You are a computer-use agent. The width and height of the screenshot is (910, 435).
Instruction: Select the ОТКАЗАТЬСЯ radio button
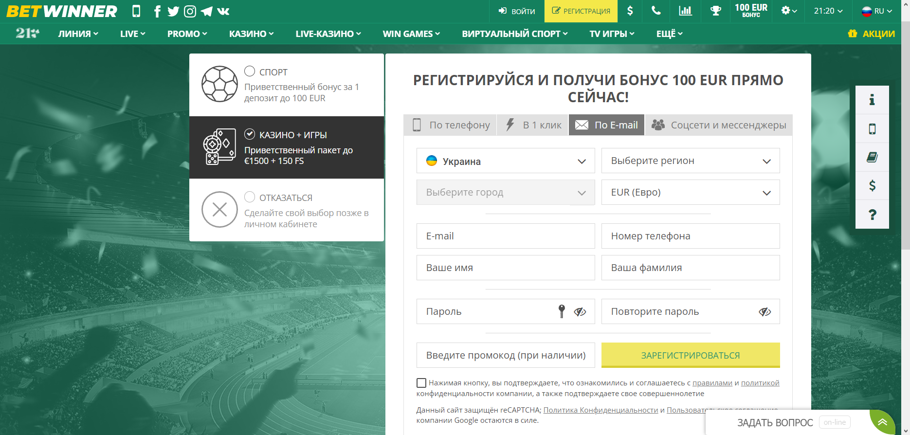250,197
